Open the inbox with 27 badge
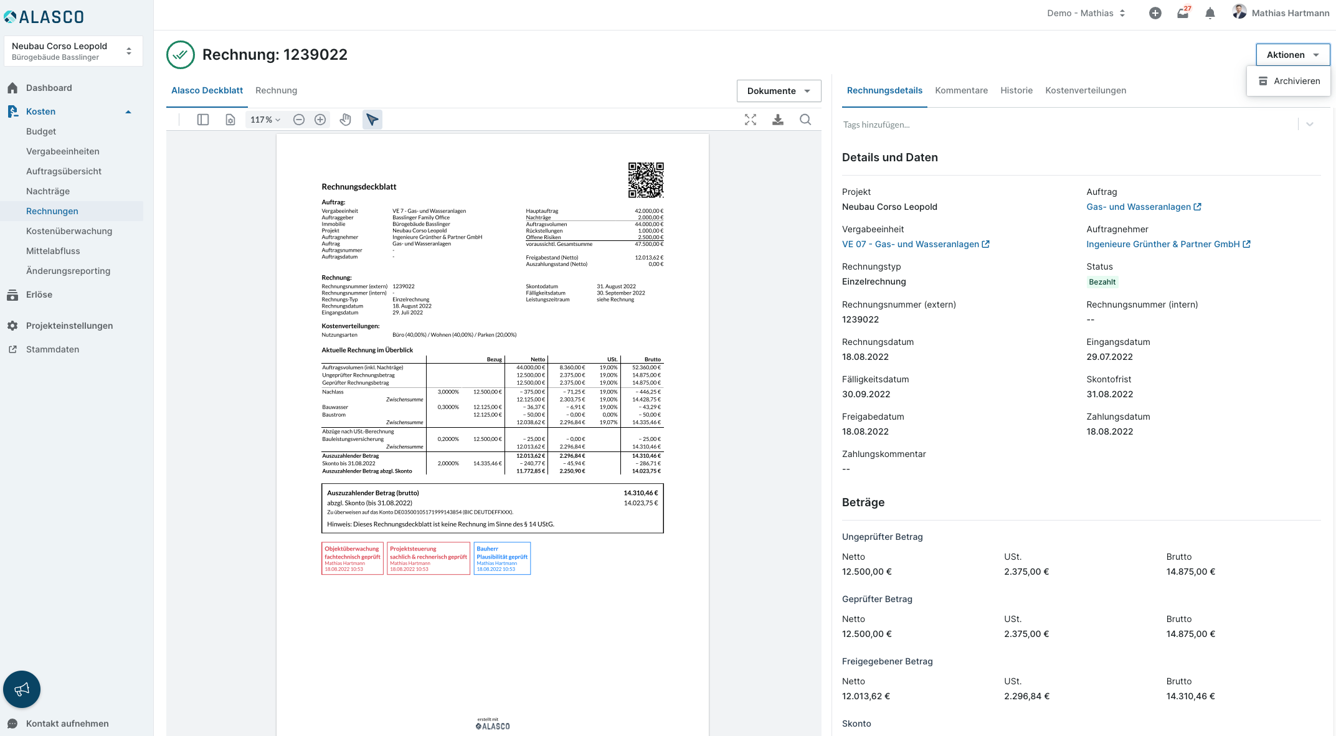 [x=1183, y=13]
